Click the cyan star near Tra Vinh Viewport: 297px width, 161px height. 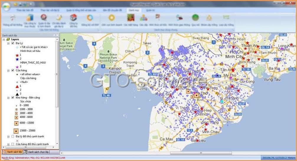click(x=222, y=102)
